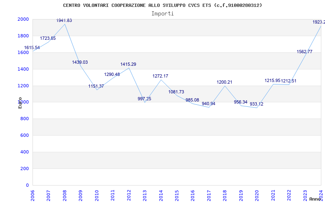This screenshot has width=325, height=203.
Task: Click the Anno x-axis title
Action: (316, 199)
